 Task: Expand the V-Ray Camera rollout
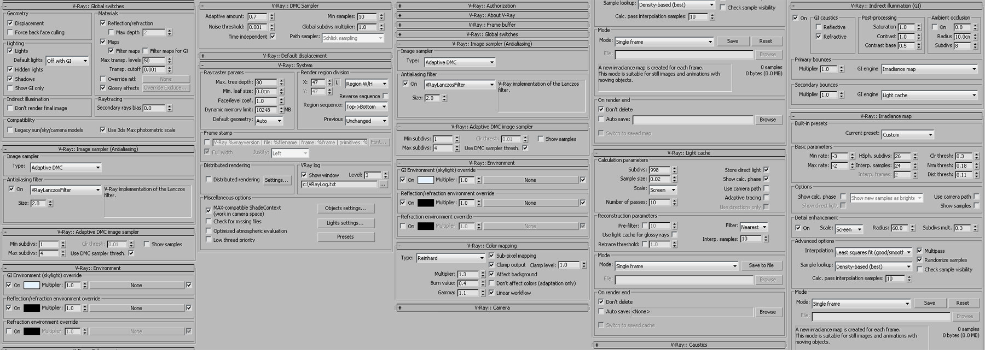(x=491, y=307)
